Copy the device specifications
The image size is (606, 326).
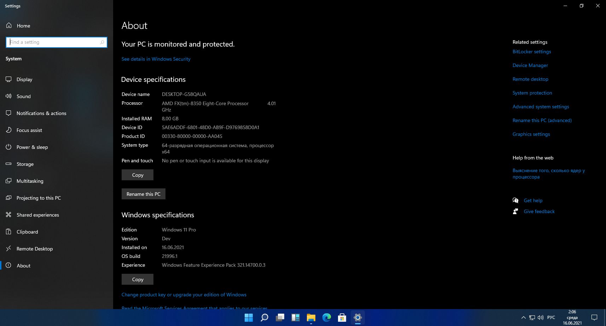(138, 175)
